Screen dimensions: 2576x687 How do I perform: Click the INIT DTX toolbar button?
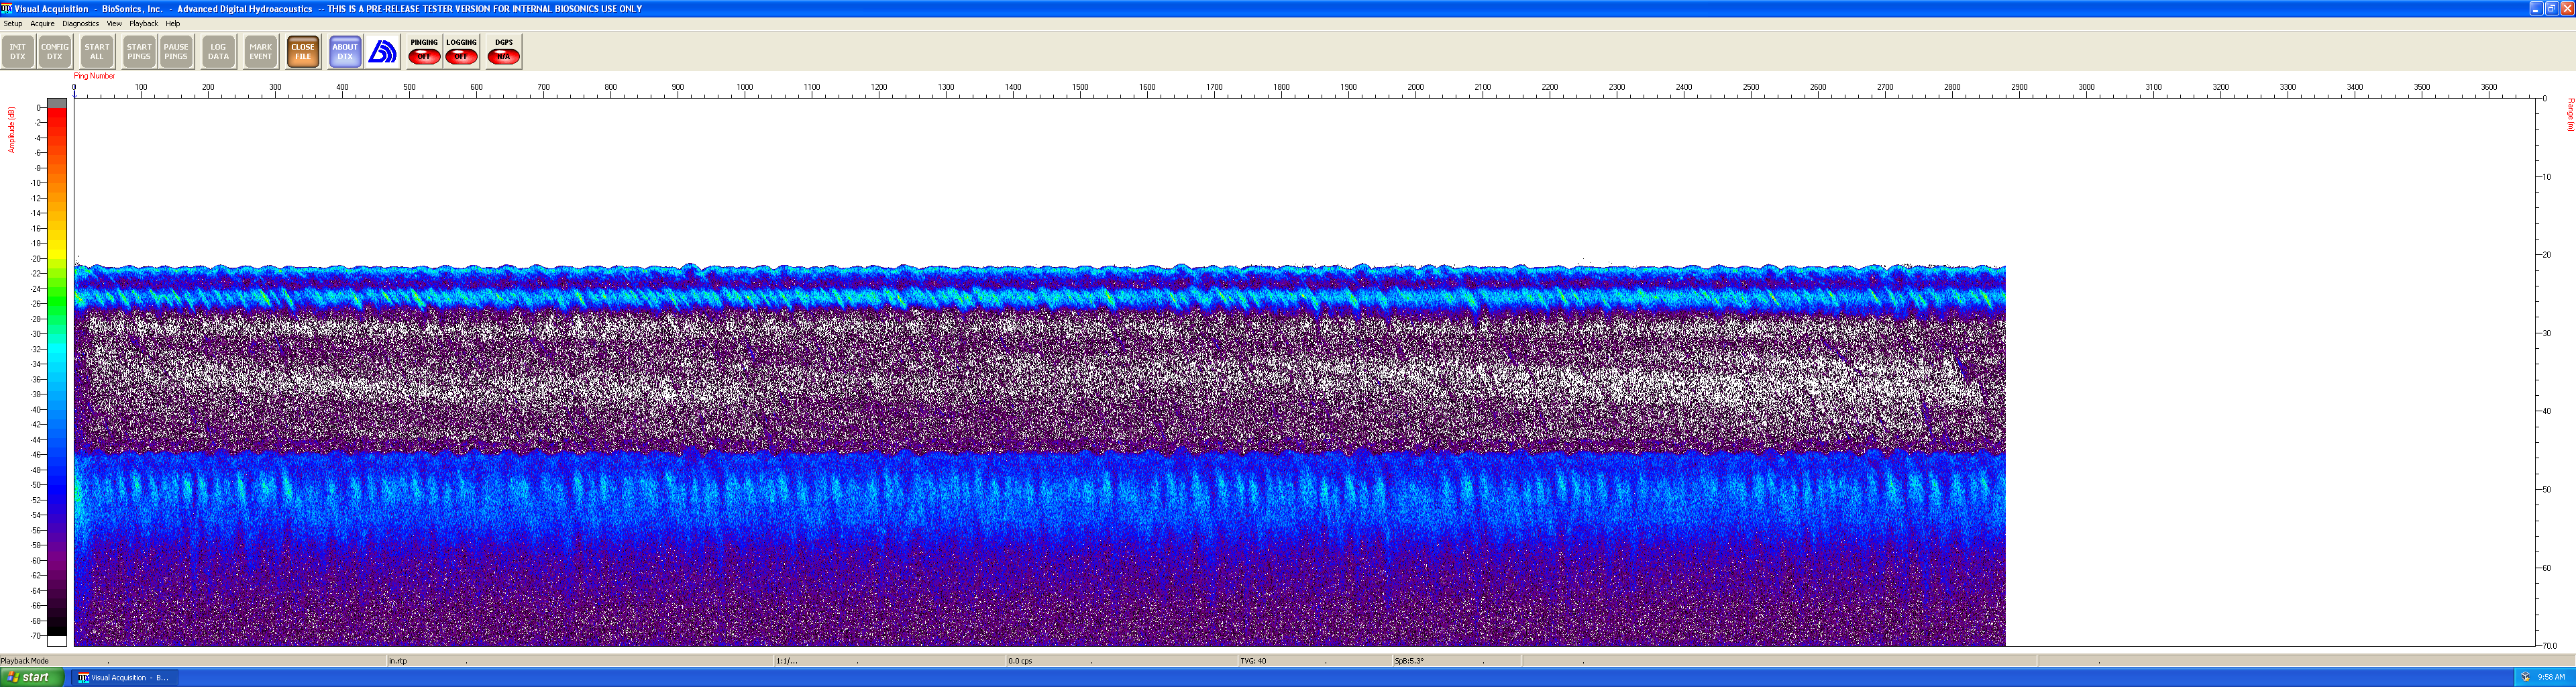point(18,52)
